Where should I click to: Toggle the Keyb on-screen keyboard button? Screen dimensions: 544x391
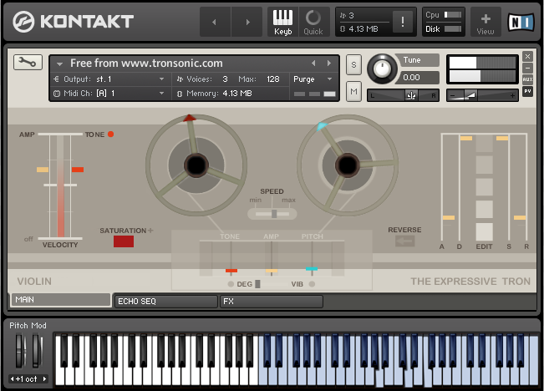click(282, 22)
